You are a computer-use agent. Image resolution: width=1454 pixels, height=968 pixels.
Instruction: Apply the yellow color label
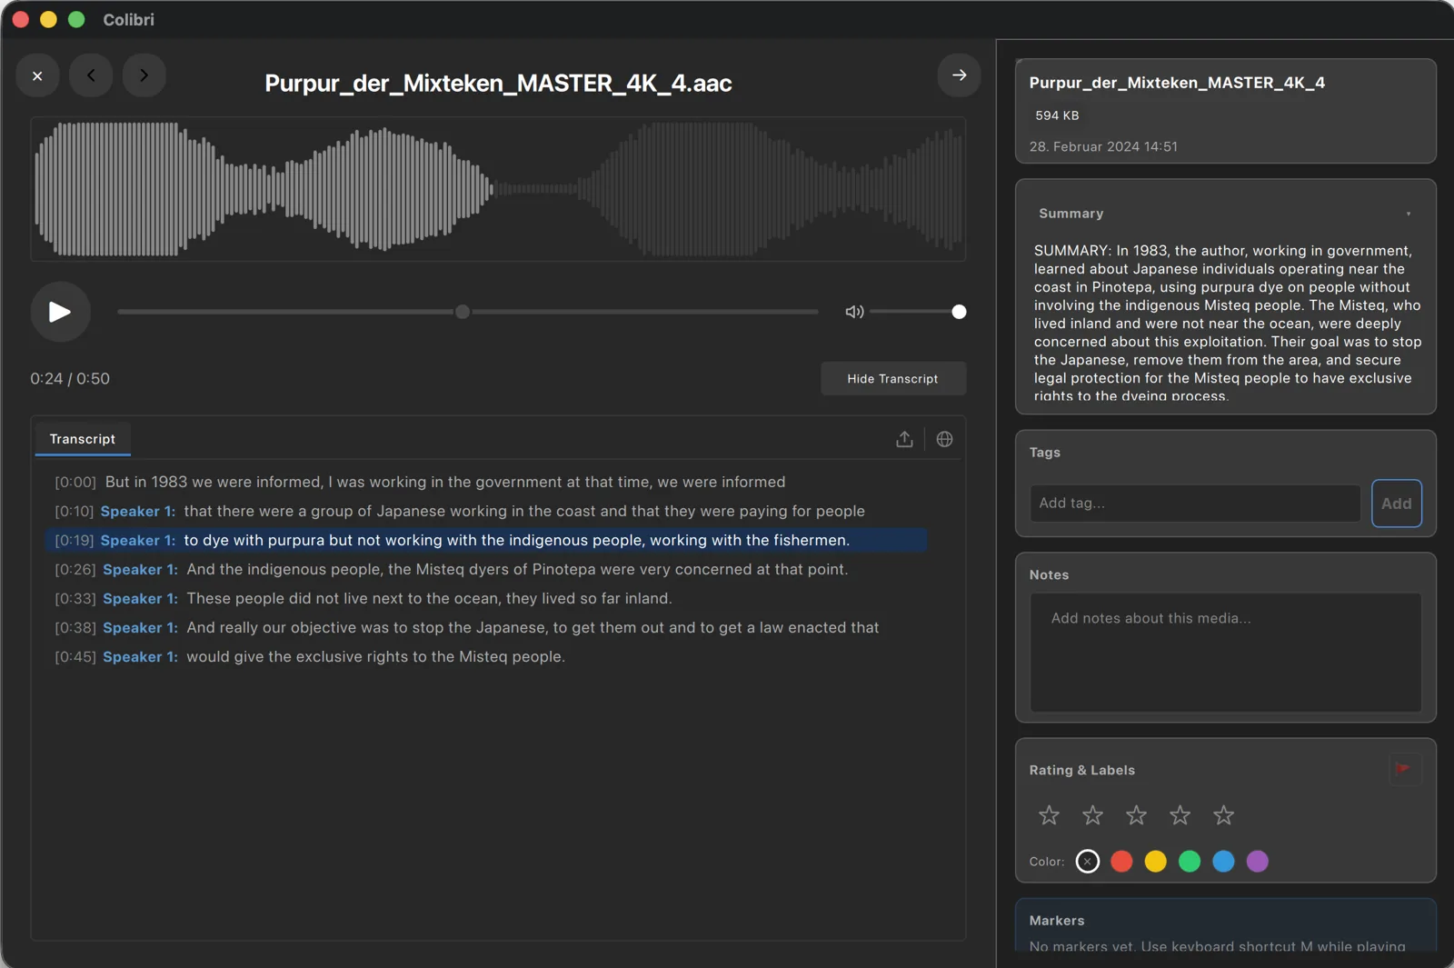[1155, 861]
